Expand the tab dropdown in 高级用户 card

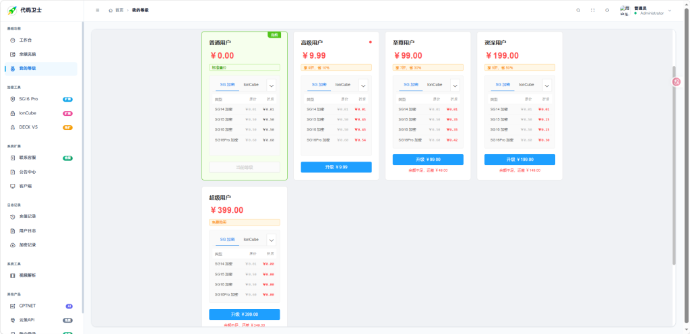pyautogui.click(x=363, y=86)
